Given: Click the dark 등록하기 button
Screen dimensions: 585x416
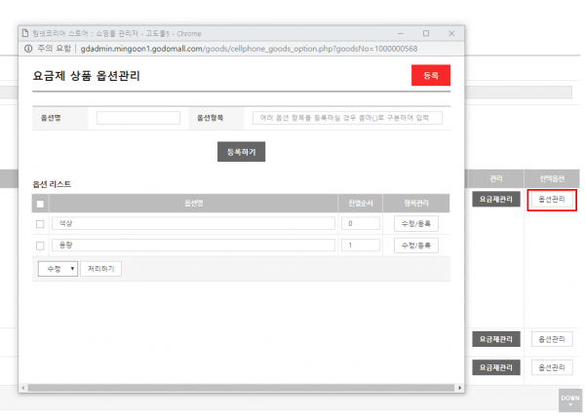Looking at the screenshot, I should (x=241, y=152).
